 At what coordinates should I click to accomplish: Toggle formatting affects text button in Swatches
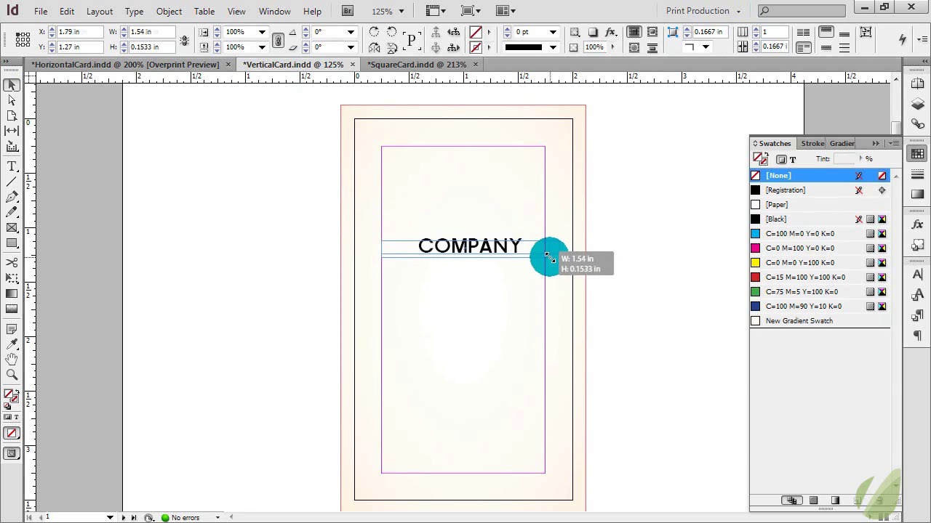(x=793, y=159)
